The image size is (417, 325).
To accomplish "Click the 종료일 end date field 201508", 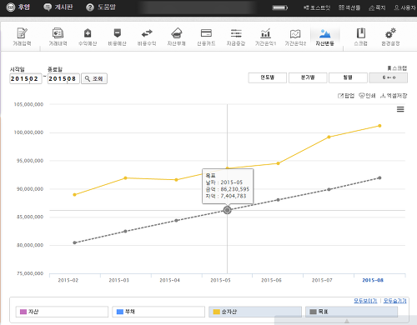I will (x=63, y=78).
